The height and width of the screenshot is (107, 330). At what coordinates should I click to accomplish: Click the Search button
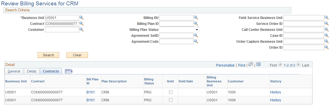tap(48, 55)
